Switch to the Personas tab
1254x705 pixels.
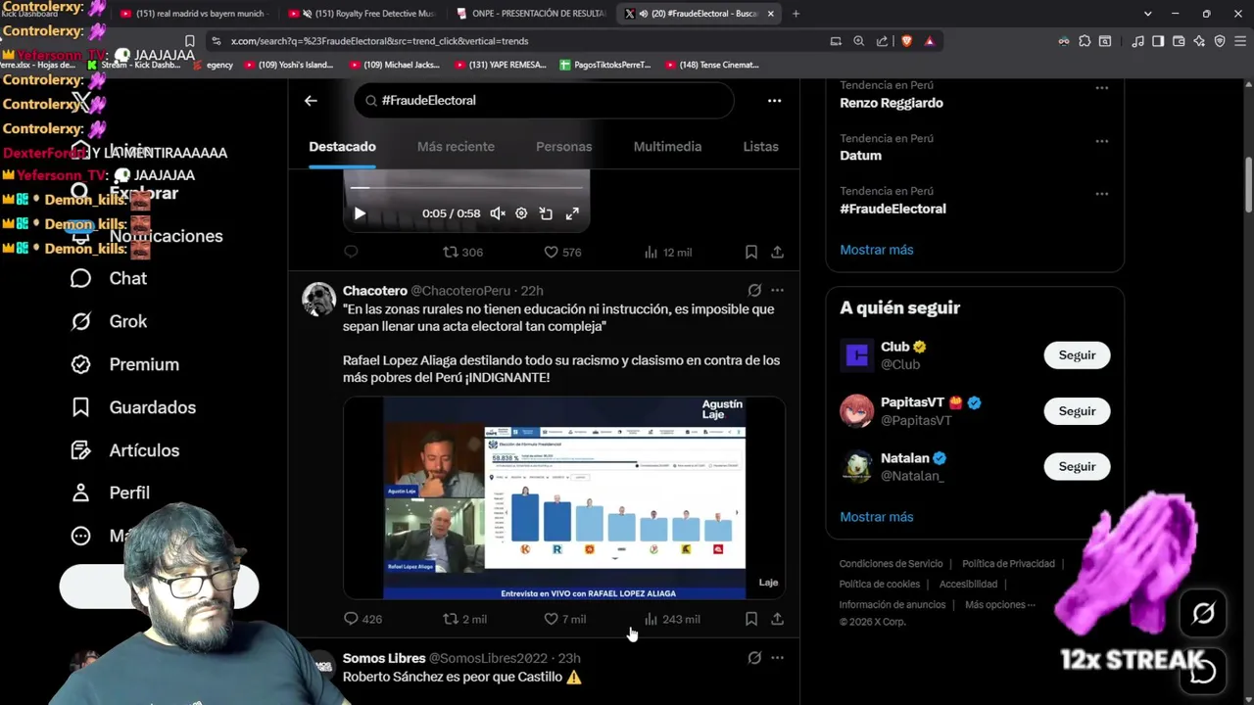tap(563, 147)
